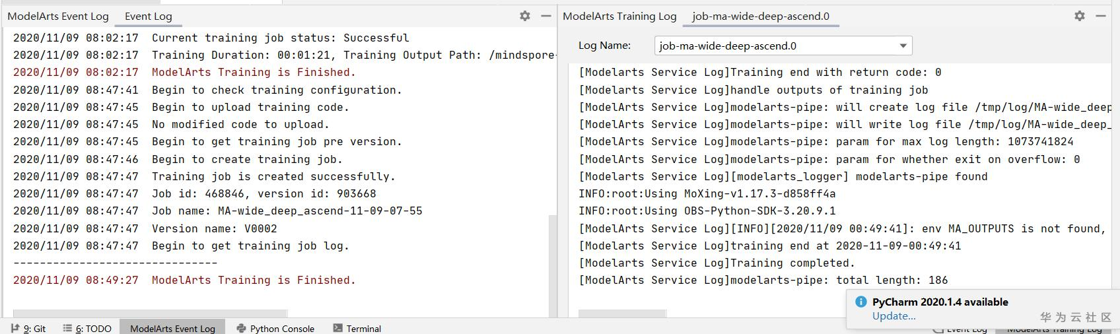Click 'Begin to check training configuration' line
Image resolution: width=1120 pixels, height=334 pixels.
point(208,90)
